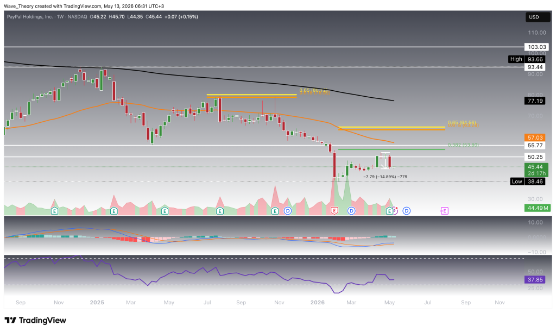The width and height of the screenshot is (556, 332).
Task: Click the L44.35 low value
Action: [135, 17]
